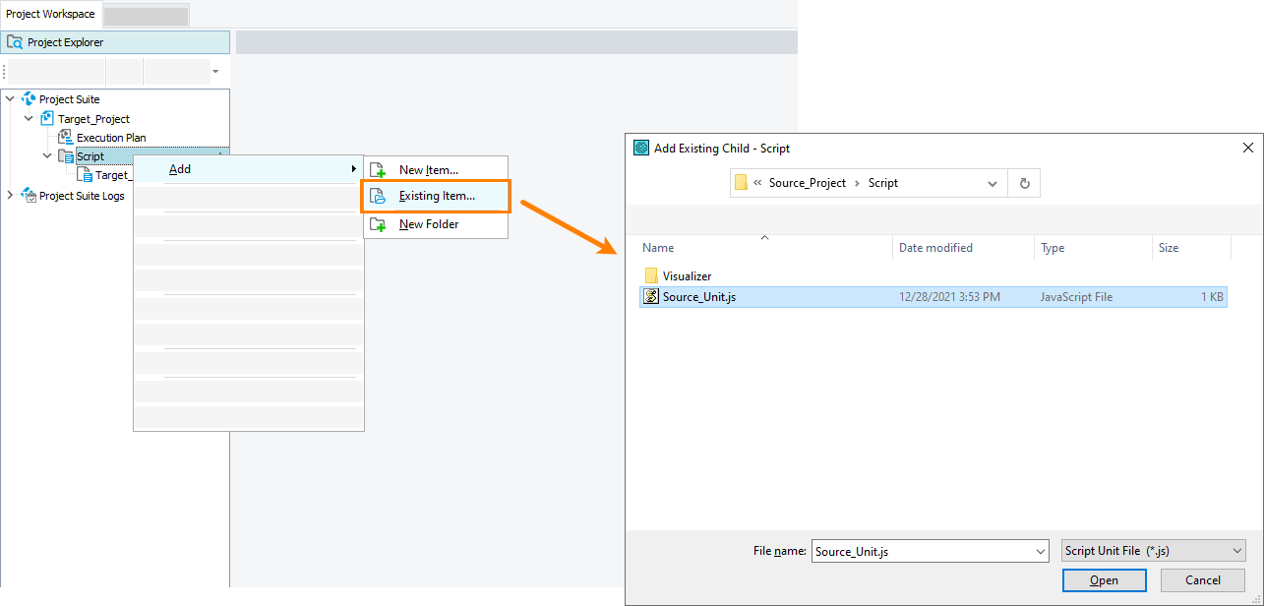Click the Target_Project project icon
The height and width of the screenshot is (606, 1264).
click(46, 118)
